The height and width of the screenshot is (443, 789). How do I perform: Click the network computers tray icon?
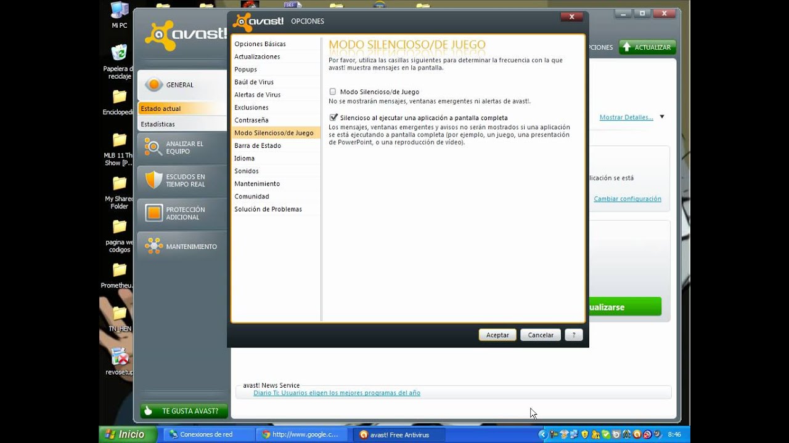(574, 434)
